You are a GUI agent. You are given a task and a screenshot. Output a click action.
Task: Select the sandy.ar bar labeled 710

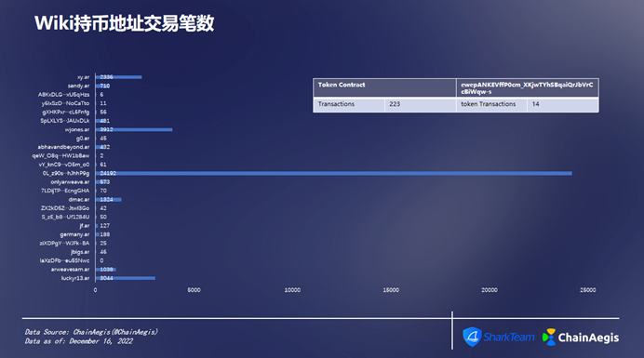(102, 86)
